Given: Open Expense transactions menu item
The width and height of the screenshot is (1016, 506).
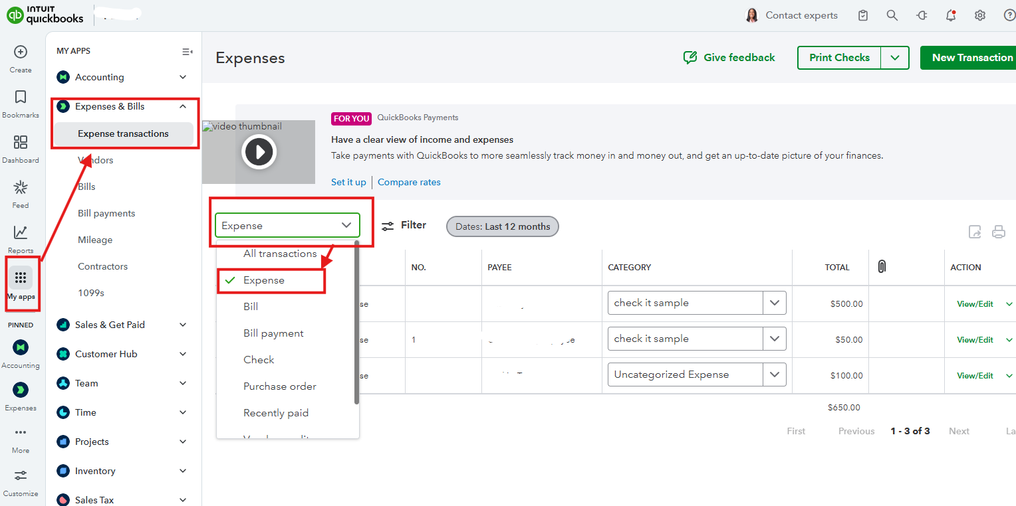Looking at the screenshot, I should click(123, 133).
